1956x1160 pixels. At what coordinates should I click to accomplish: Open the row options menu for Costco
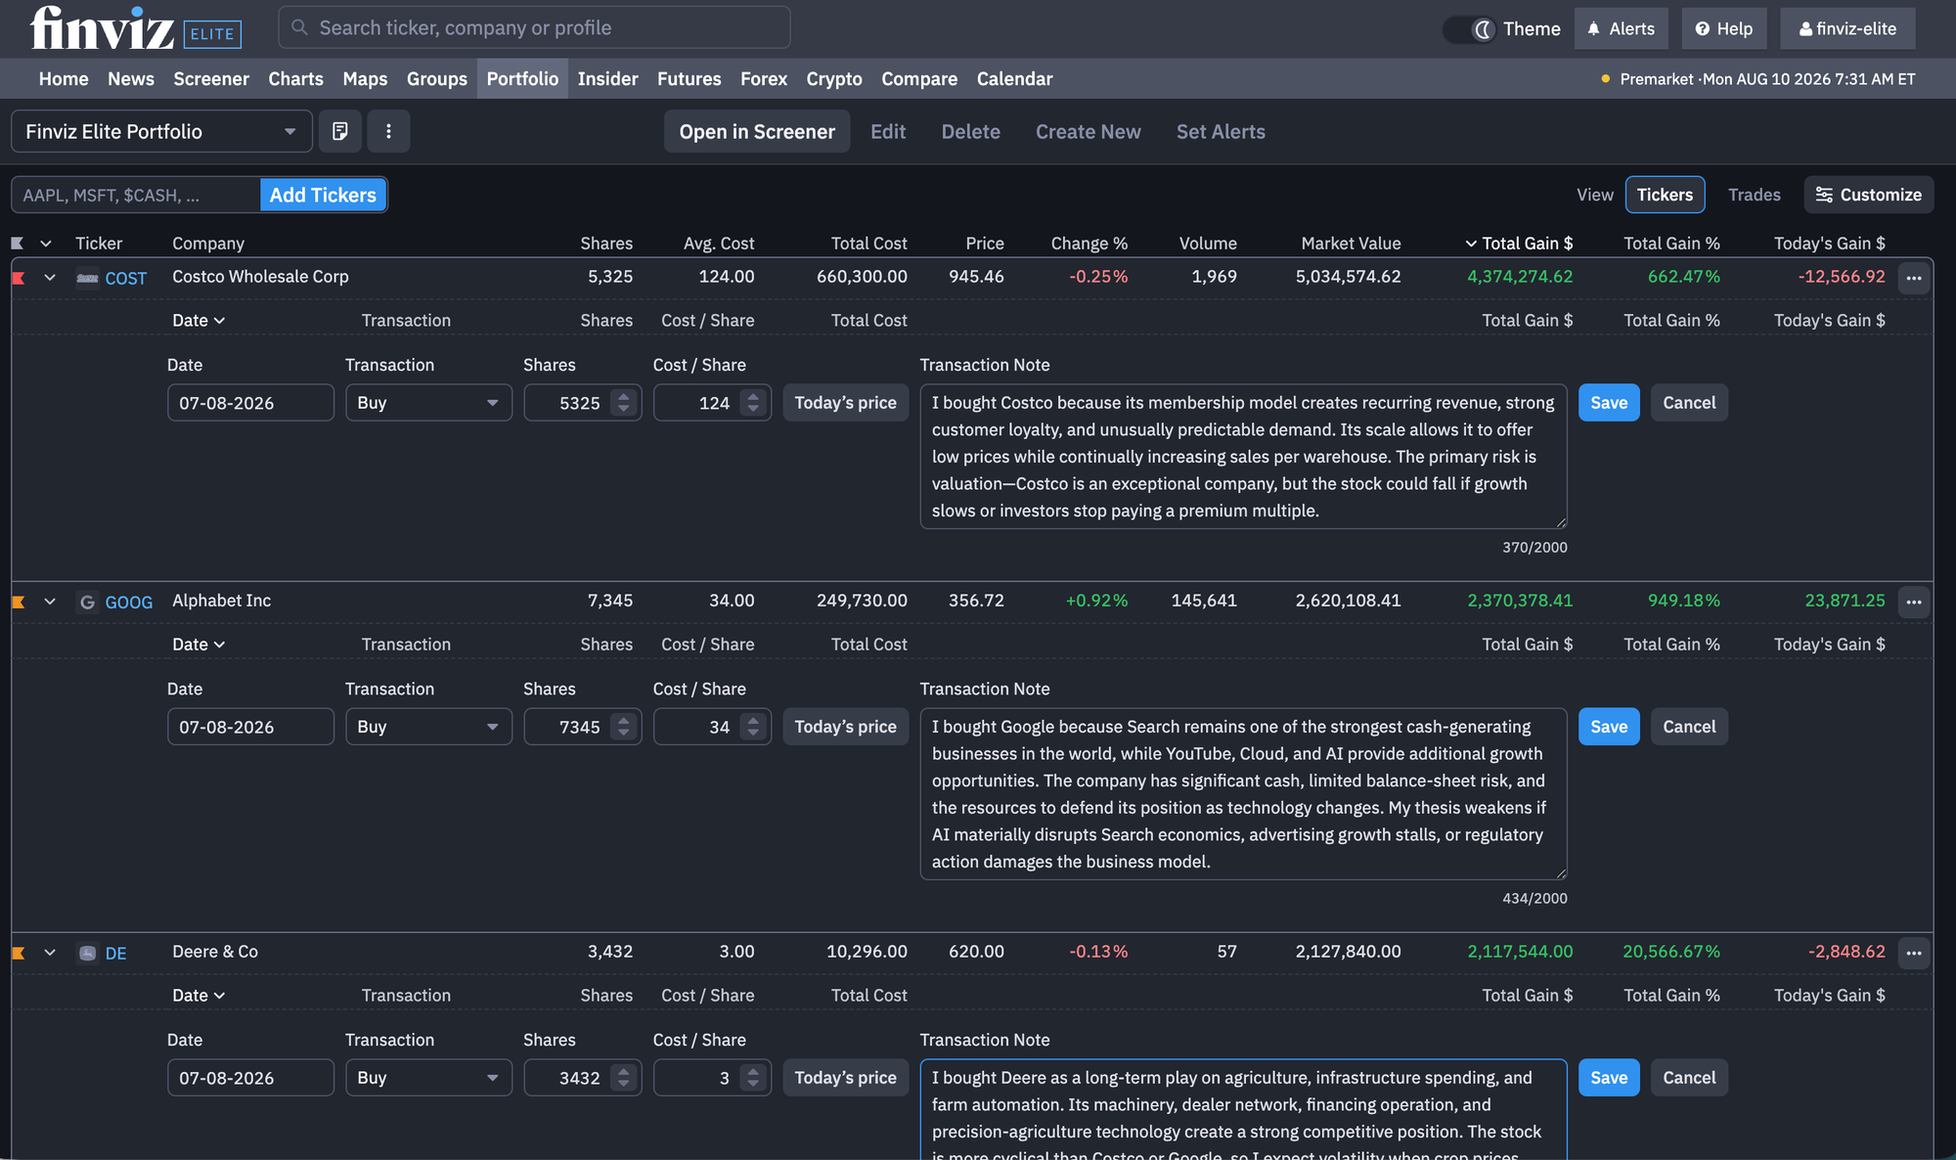(x=1914, y=278)
